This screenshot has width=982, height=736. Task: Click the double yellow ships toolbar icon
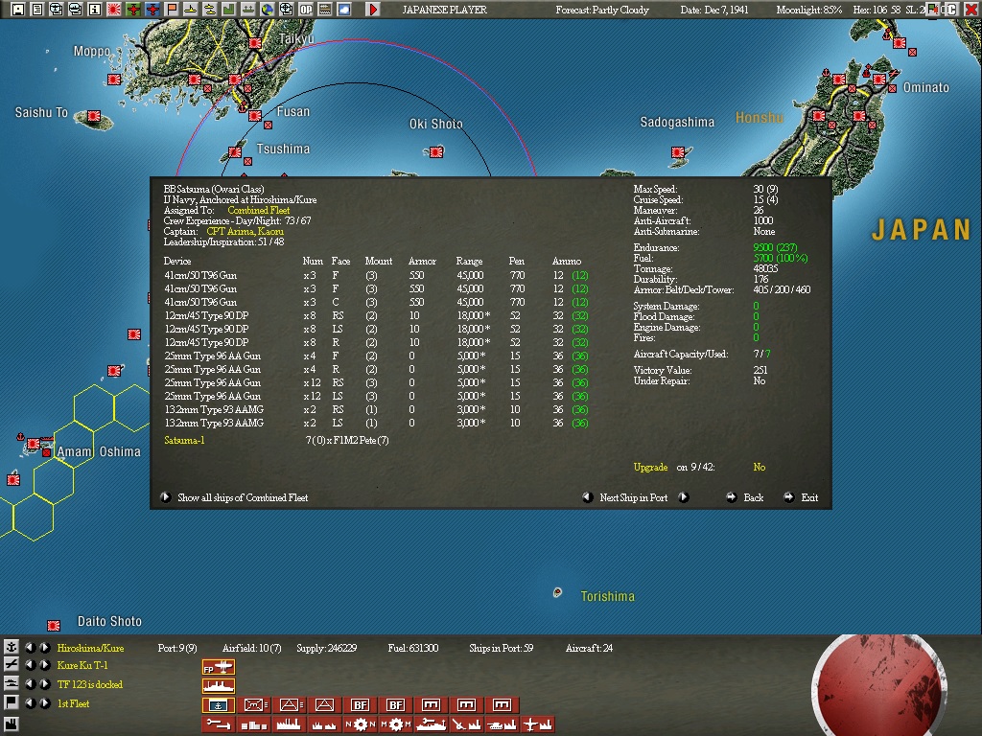[x=210, y=10]
